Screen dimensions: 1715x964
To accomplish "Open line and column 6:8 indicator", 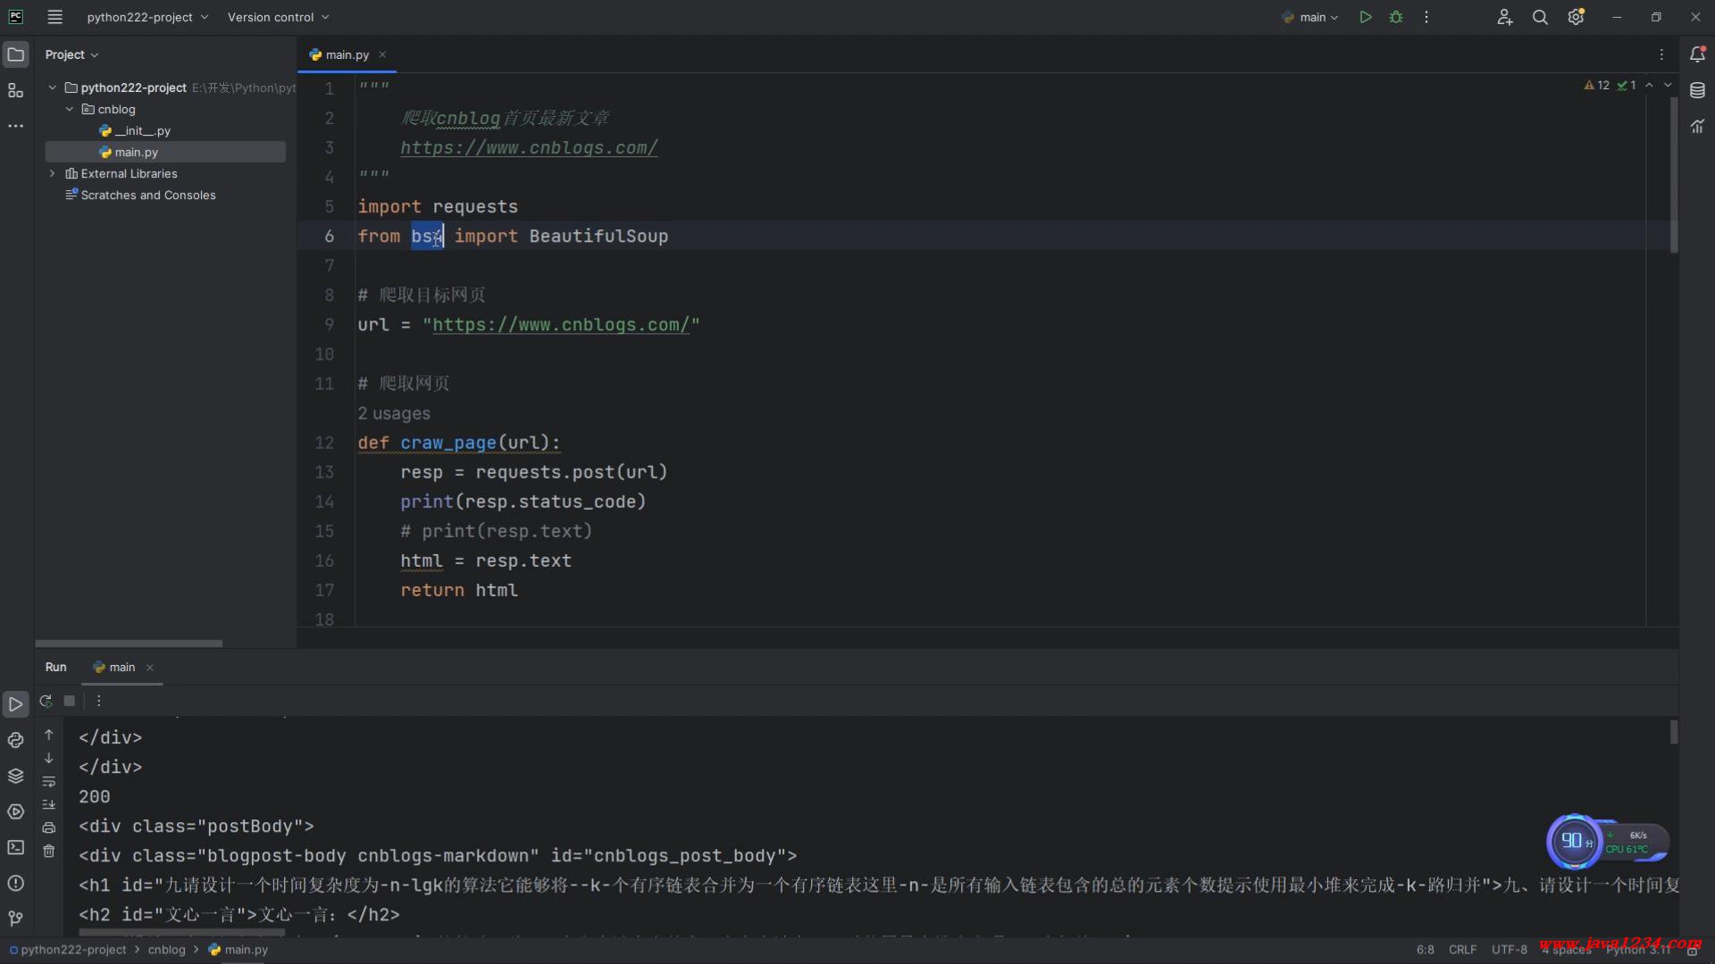I will click(x=1425, y=950).
